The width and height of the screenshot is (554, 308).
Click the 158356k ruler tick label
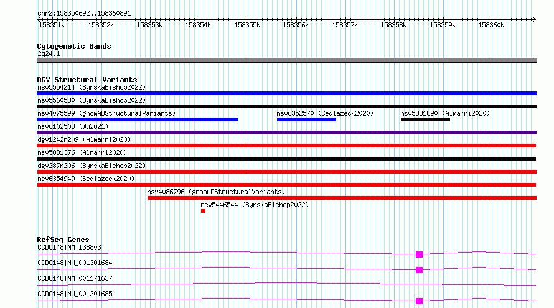coord(296,25)
